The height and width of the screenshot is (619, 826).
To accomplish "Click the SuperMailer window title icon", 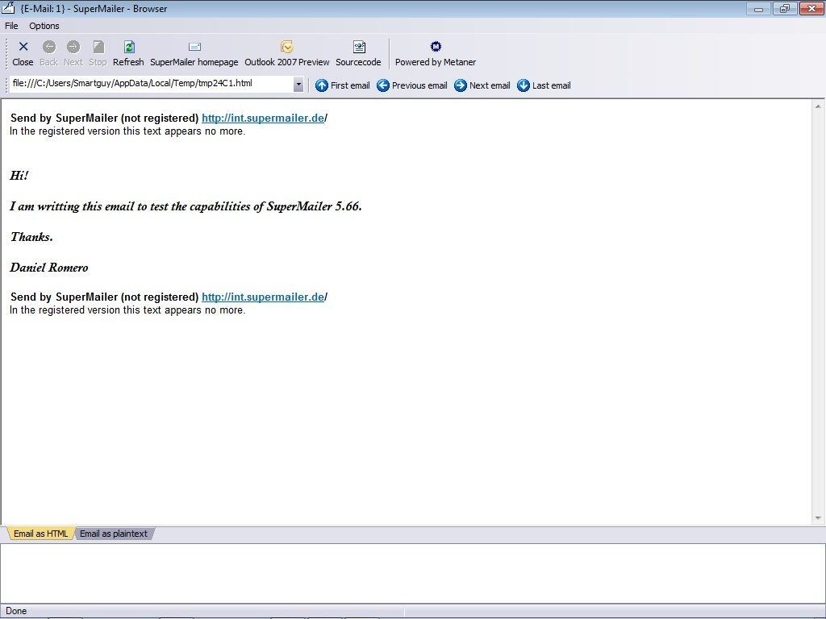I will (8, 8).
